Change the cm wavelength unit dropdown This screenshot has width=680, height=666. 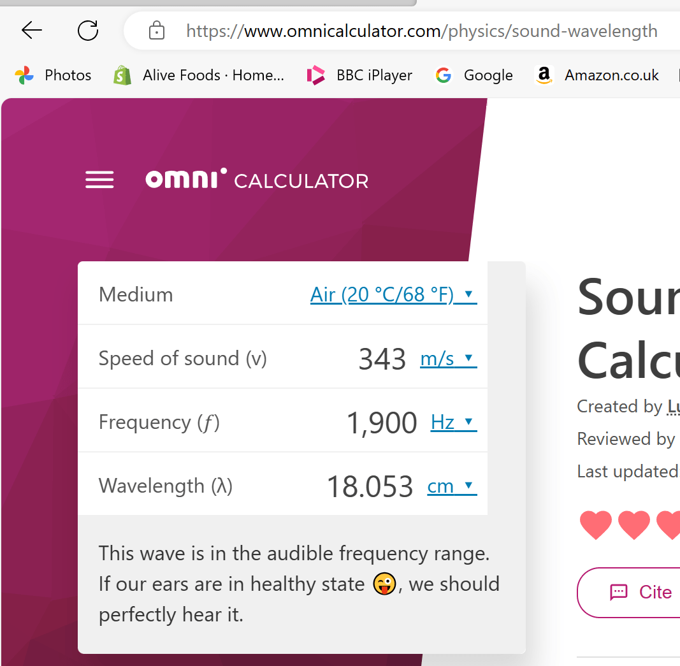pyautogui.click(x=452, y=486)
